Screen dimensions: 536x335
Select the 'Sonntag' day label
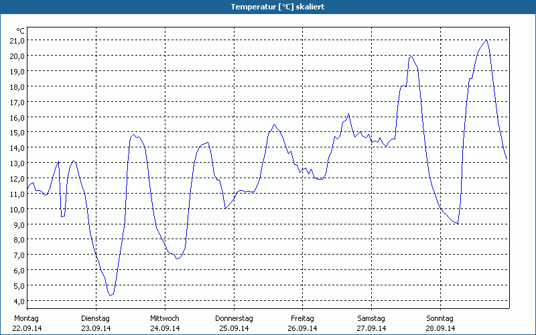point(440,319)
